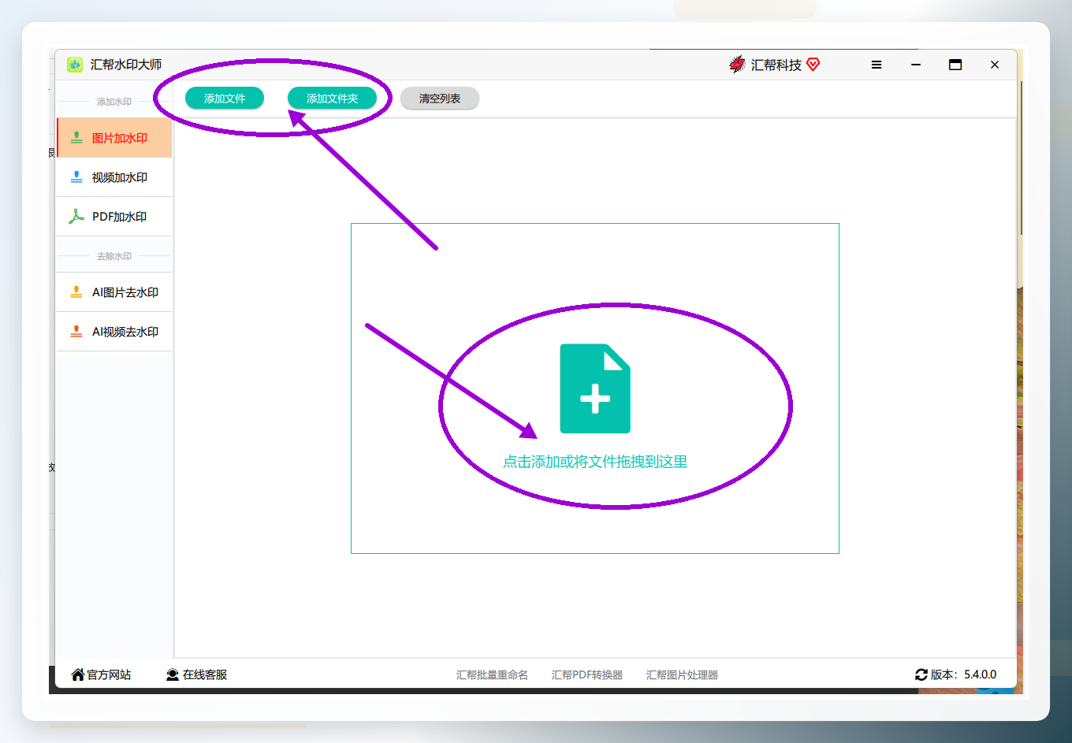Open the PDF加水印 section
This screenshot has width=1072, height=743.
(x=114, y=217)
